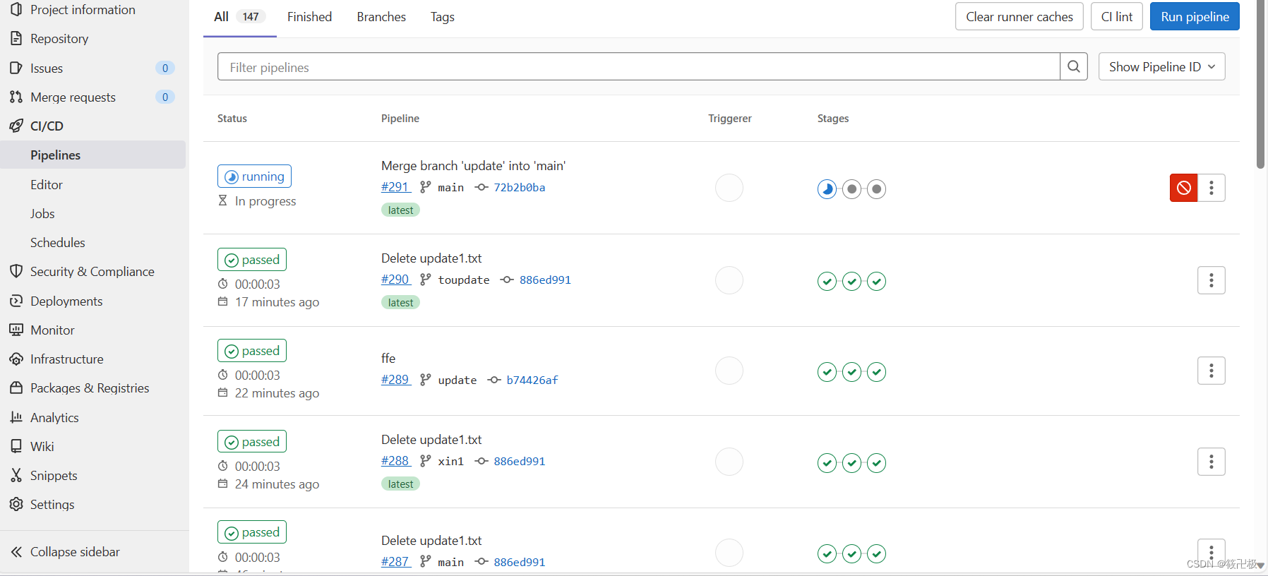Click second passed stage icon of #288
This screenshot has width=1268, height=576.
852,463
